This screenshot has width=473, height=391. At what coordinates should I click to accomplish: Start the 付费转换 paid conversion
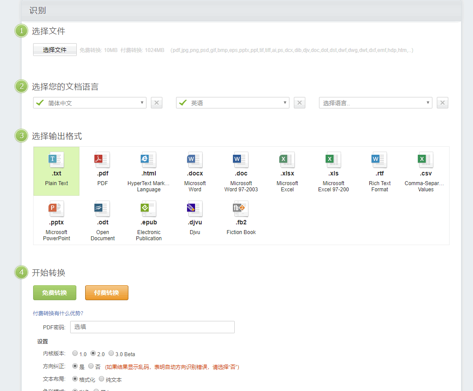coord(107,293)
